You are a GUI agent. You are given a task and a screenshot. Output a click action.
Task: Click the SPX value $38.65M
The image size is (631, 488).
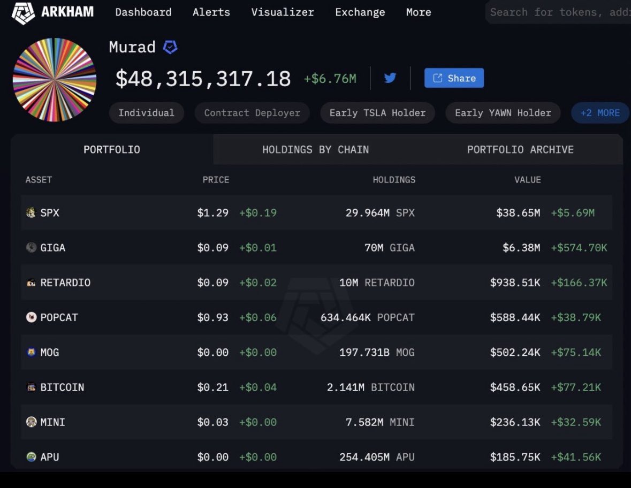[x=518, y=213]
